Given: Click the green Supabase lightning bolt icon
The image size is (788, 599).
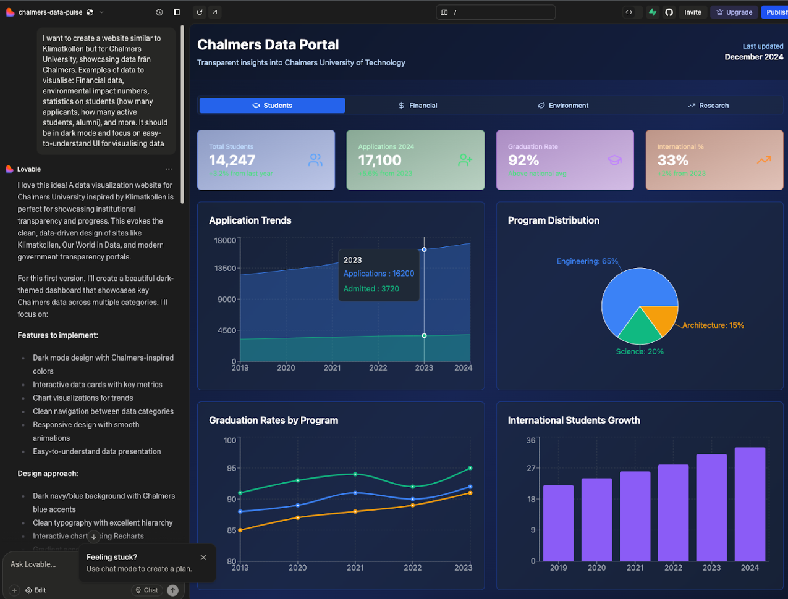Looking at the screenshot, I should point(653,12).
